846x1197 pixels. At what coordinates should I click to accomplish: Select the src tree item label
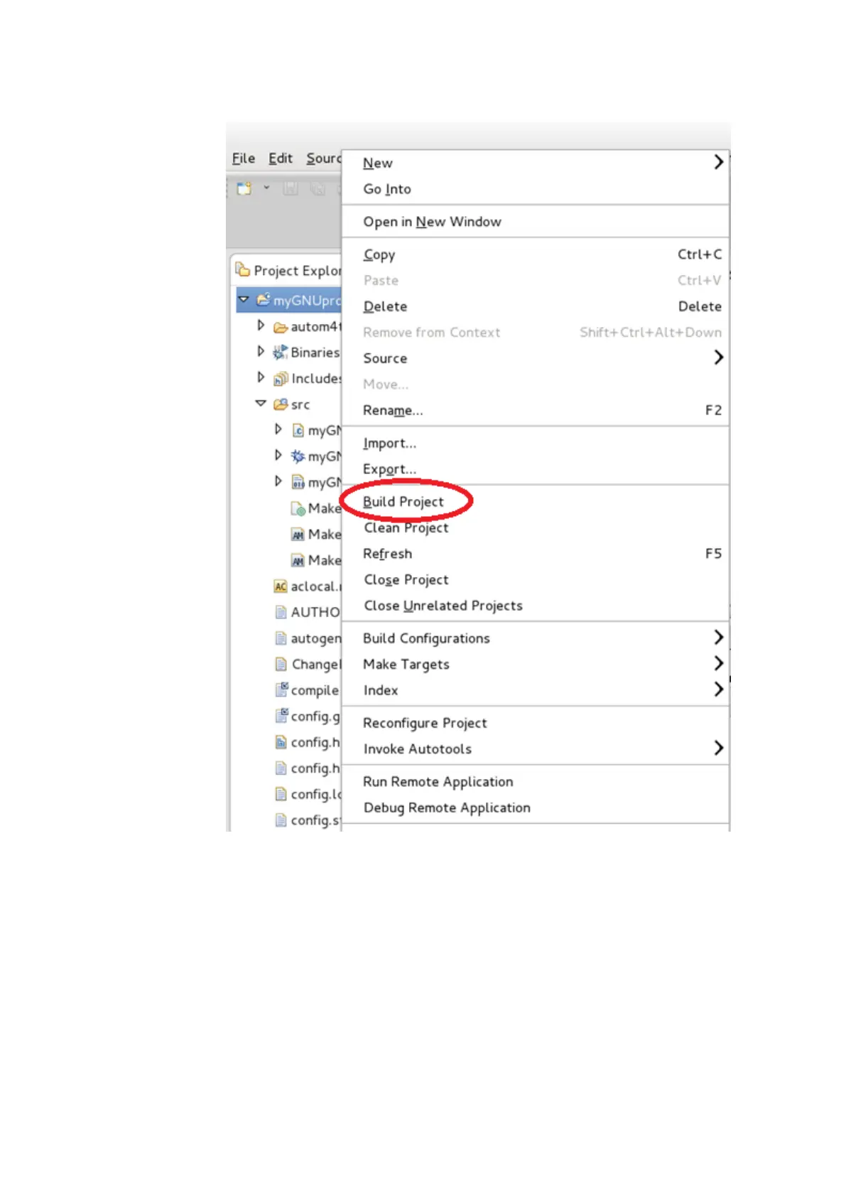point(300,404)
